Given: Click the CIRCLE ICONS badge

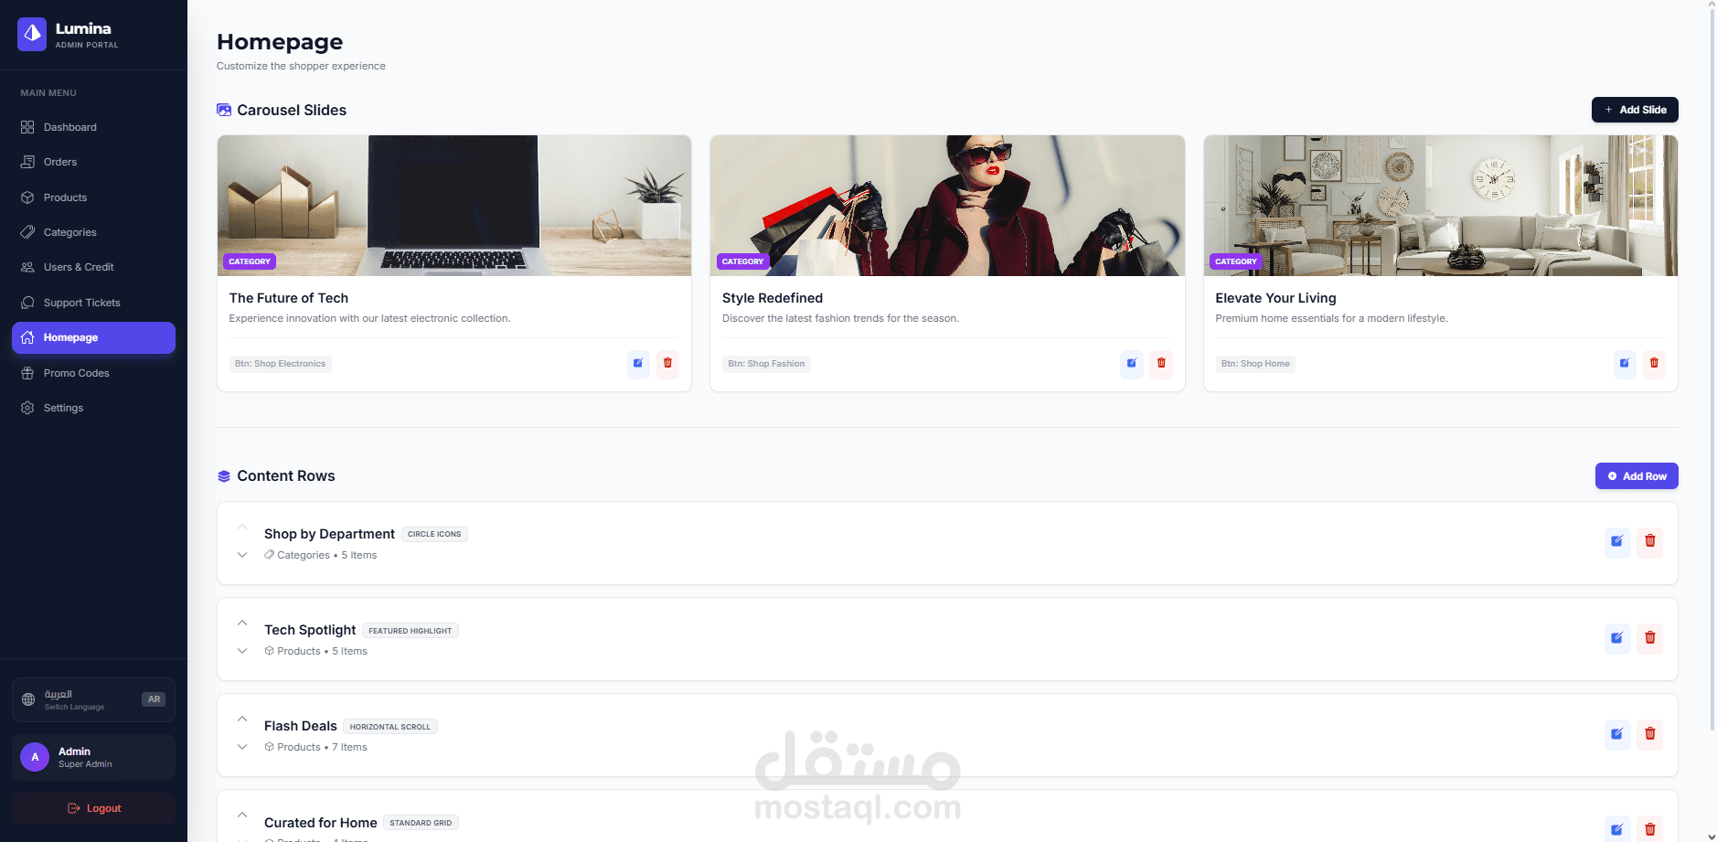Looking at the screenshot, I should (x=434, y=534).
